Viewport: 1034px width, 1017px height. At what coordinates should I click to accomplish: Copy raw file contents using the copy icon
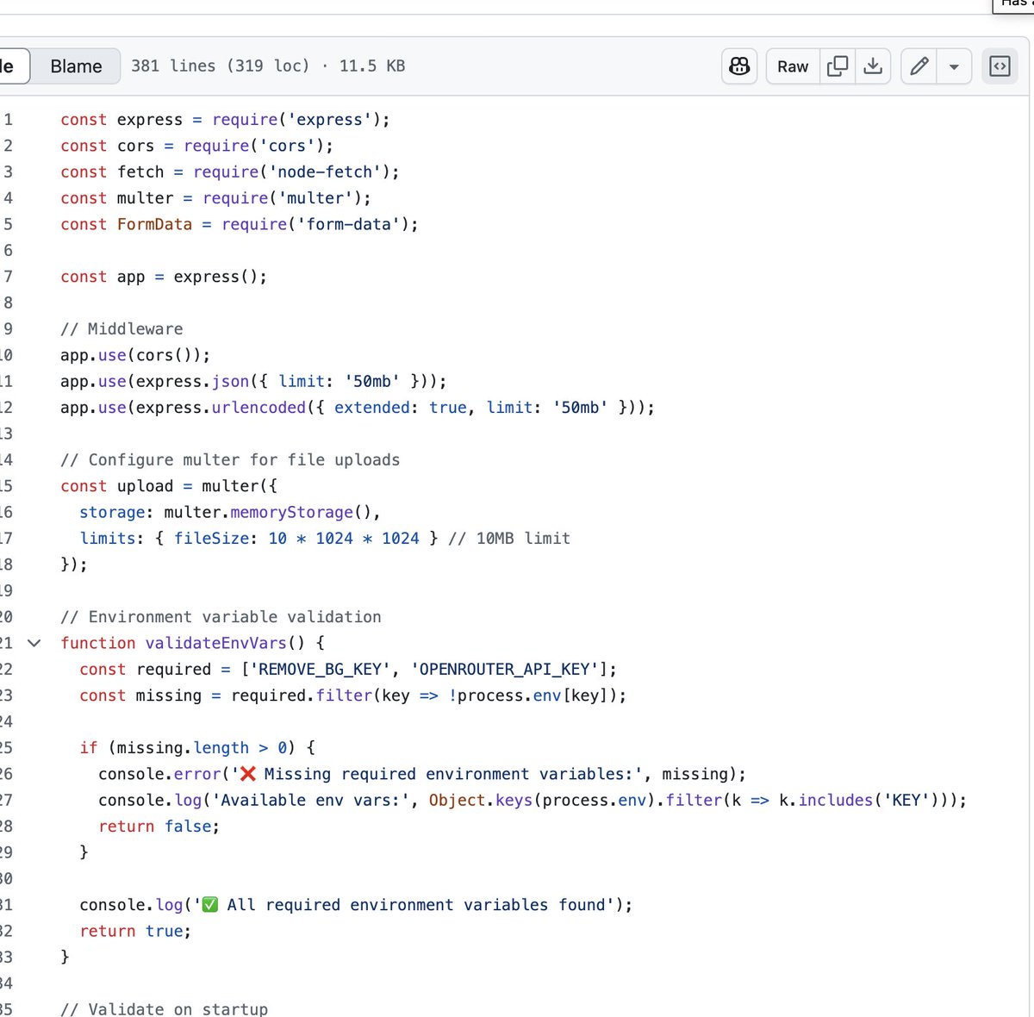[x=837, y=66]
